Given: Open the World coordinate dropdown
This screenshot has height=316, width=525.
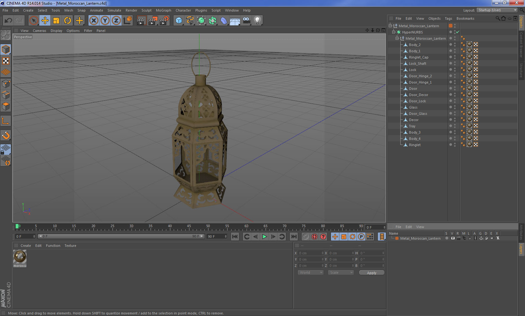Looking at the screenshot, I should [x=310, y=273].
